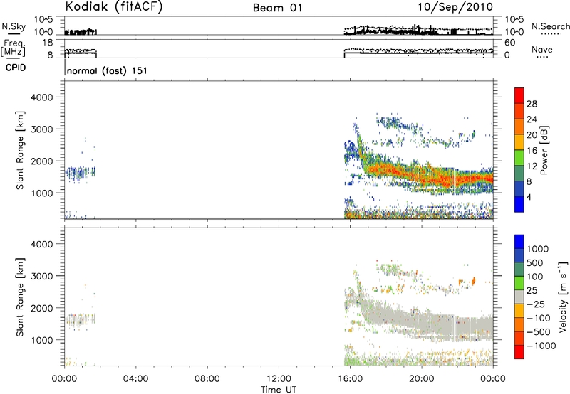
Task: Click the "Beam 01" heading
Action: [x=277, y=8]
